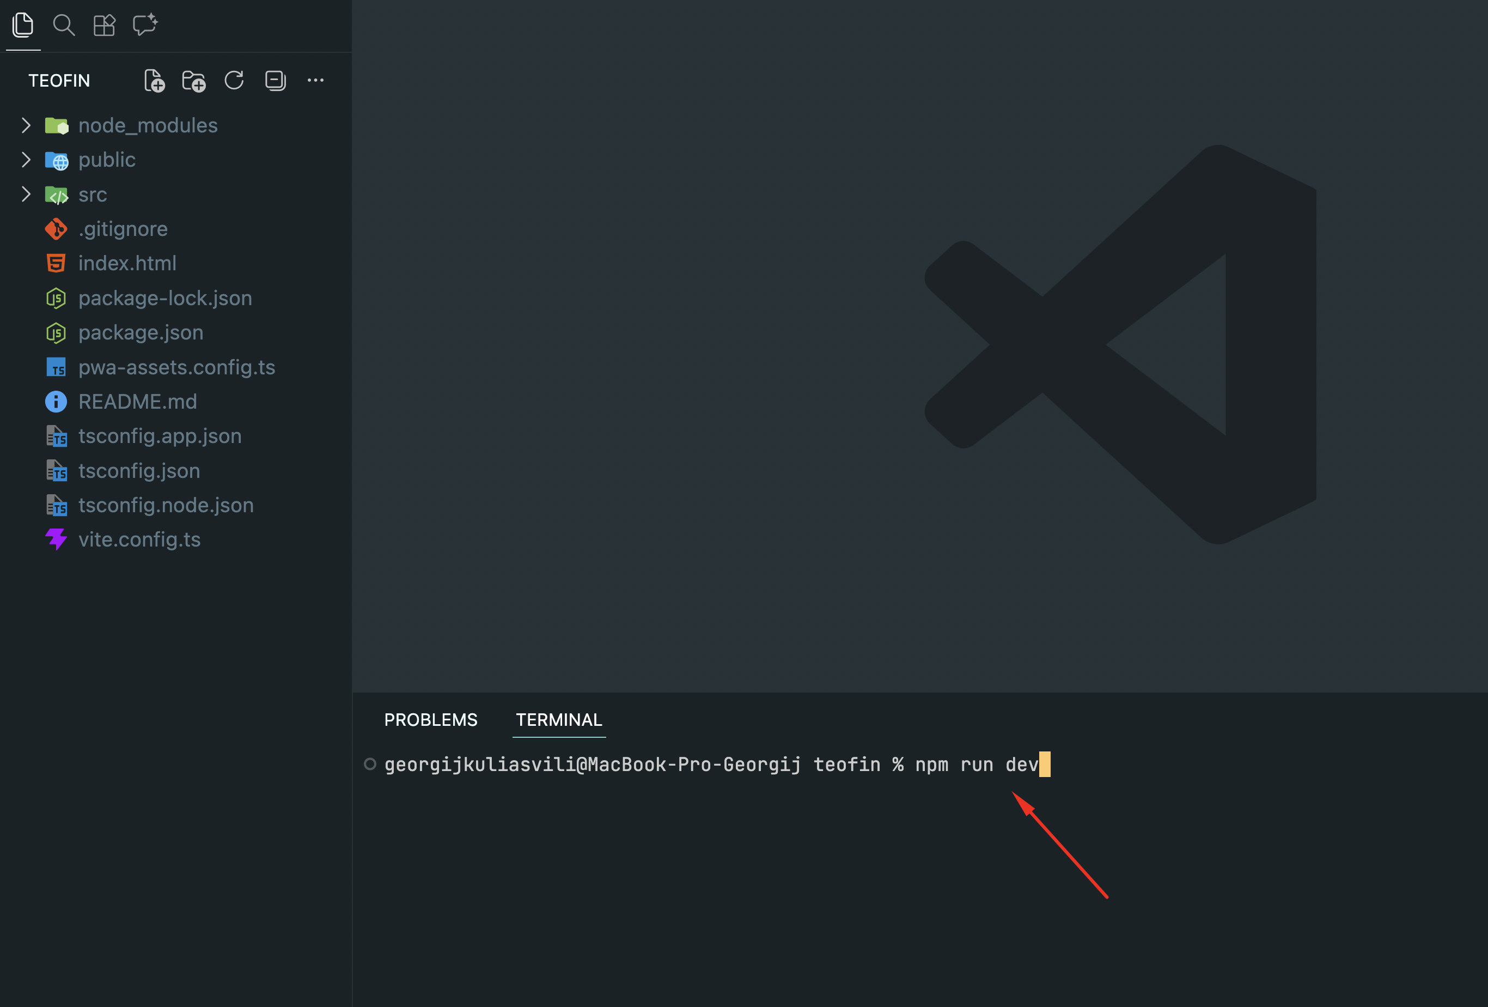Image resolution: width=1488 pixels, height=1007 pixels.
Task: Click the New File icon
Action: [x=154, y=81]
